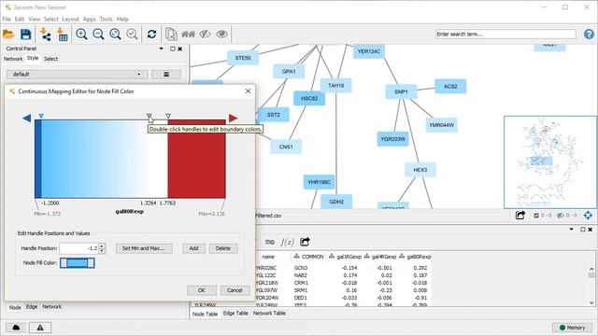Click the selected nodes count indicator
The height and width of the screenshot is (336, 598).
click(542, 216)
